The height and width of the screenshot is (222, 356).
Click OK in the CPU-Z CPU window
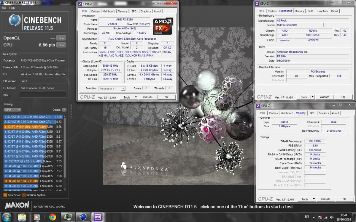point(166,97)
